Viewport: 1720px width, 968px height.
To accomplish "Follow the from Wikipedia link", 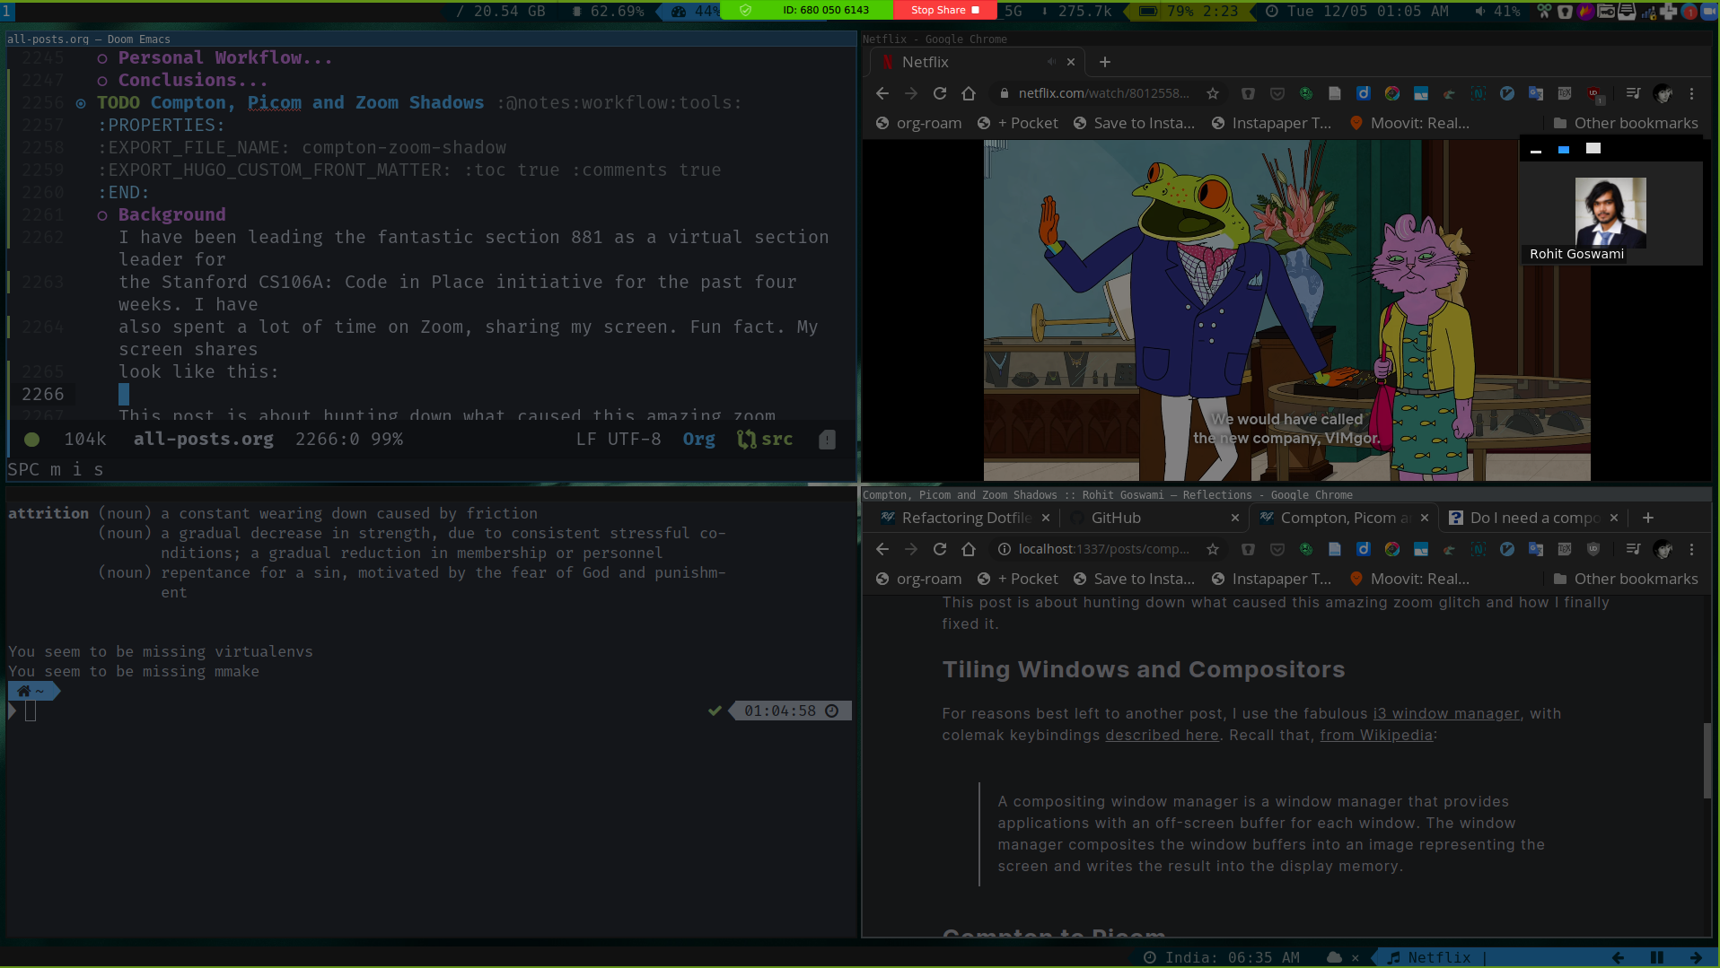I will pyautogui.click(x=1376, y=735).
